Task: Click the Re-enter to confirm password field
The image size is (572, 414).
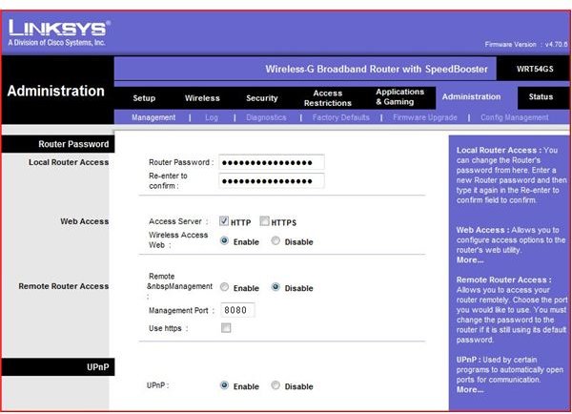Action: click(x=271, y=180)
